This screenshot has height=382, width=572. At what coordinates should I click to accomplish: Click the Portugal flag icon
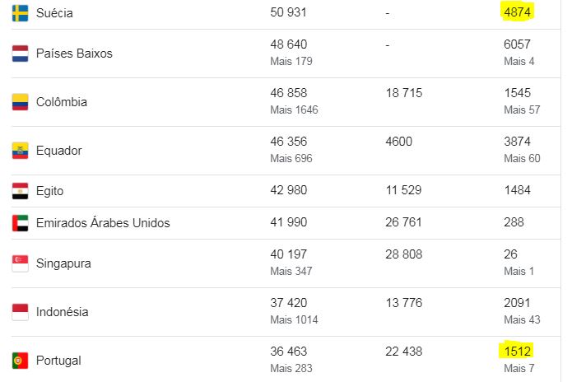(x=20, y=361)
